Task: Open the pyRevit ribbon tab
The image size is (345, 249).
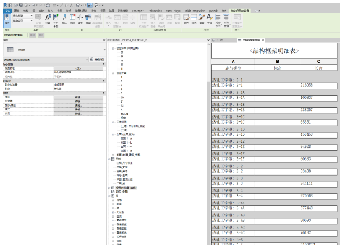Action: [x=213, y=11]
